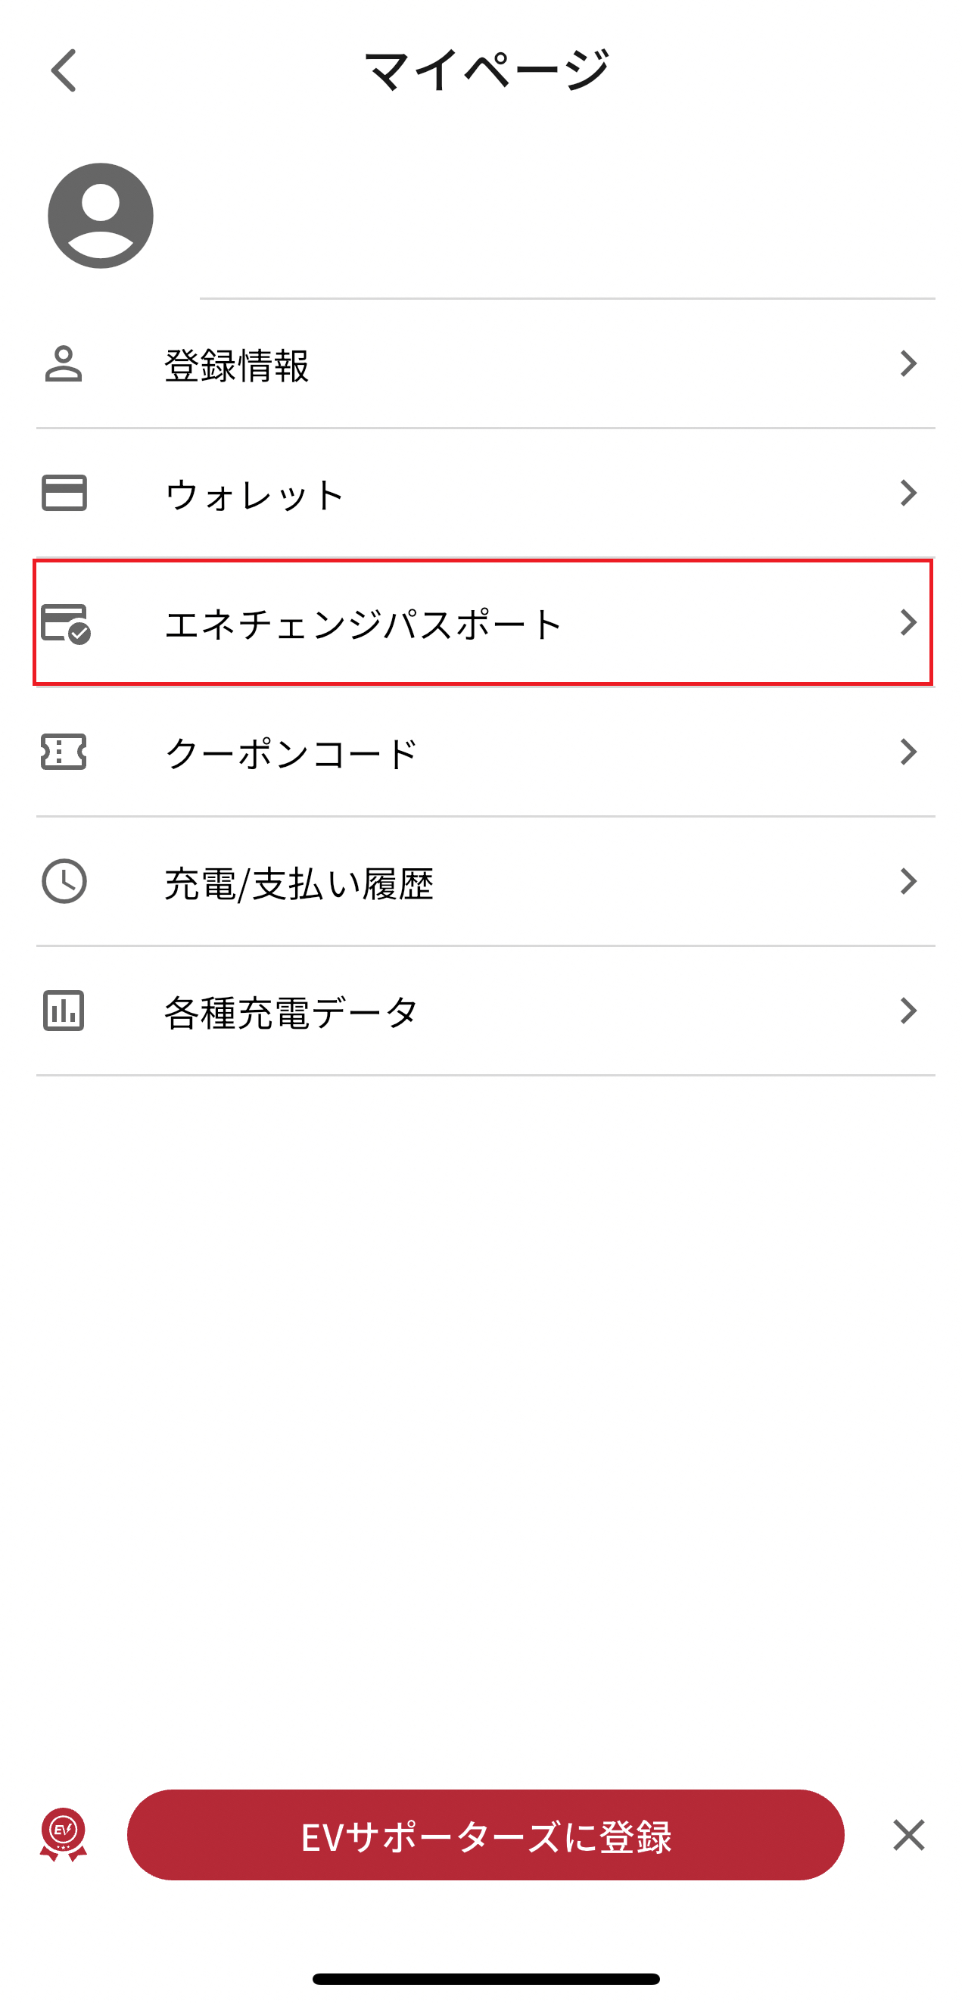Click the person icon beside 登録情報
This screenshot has width=962, height=2003.
[x=64, y=364]
